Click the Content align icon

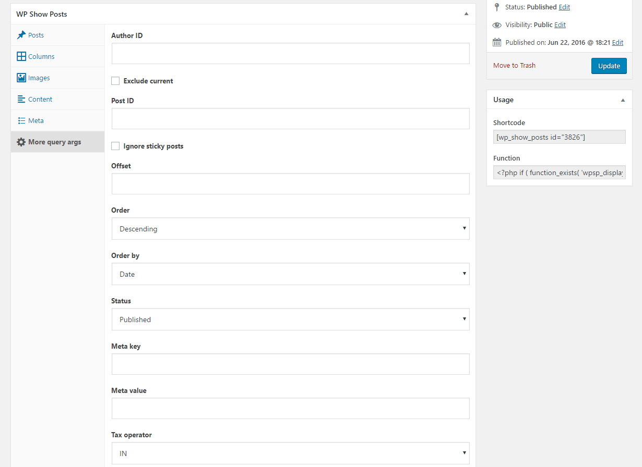pyautogui.click(x=21, y=99)
